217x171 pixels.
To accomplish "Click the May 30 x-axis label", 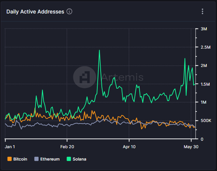I will coord(191,147).
